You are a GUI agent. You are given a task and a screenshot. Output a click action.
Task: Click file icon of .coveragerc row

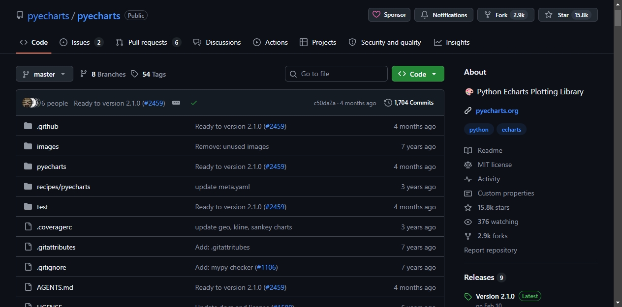28,227
